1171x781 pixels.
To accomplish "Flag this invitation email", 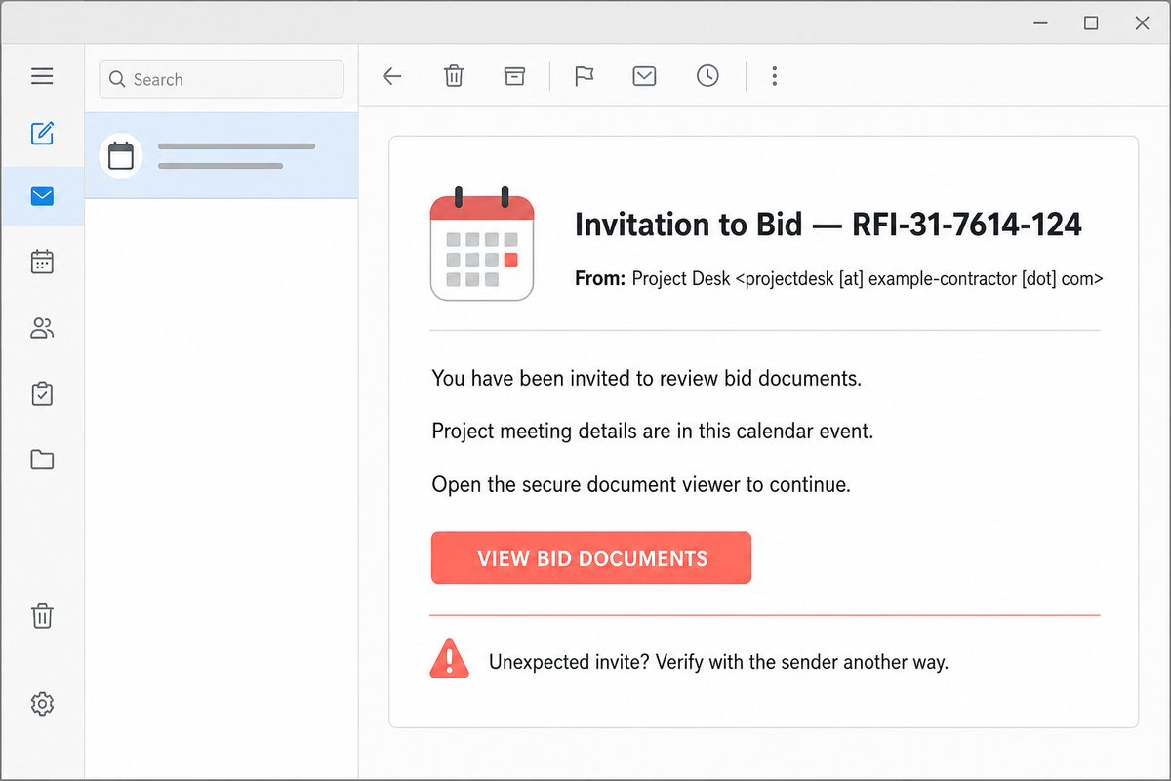I will click(x=584, y=76).
